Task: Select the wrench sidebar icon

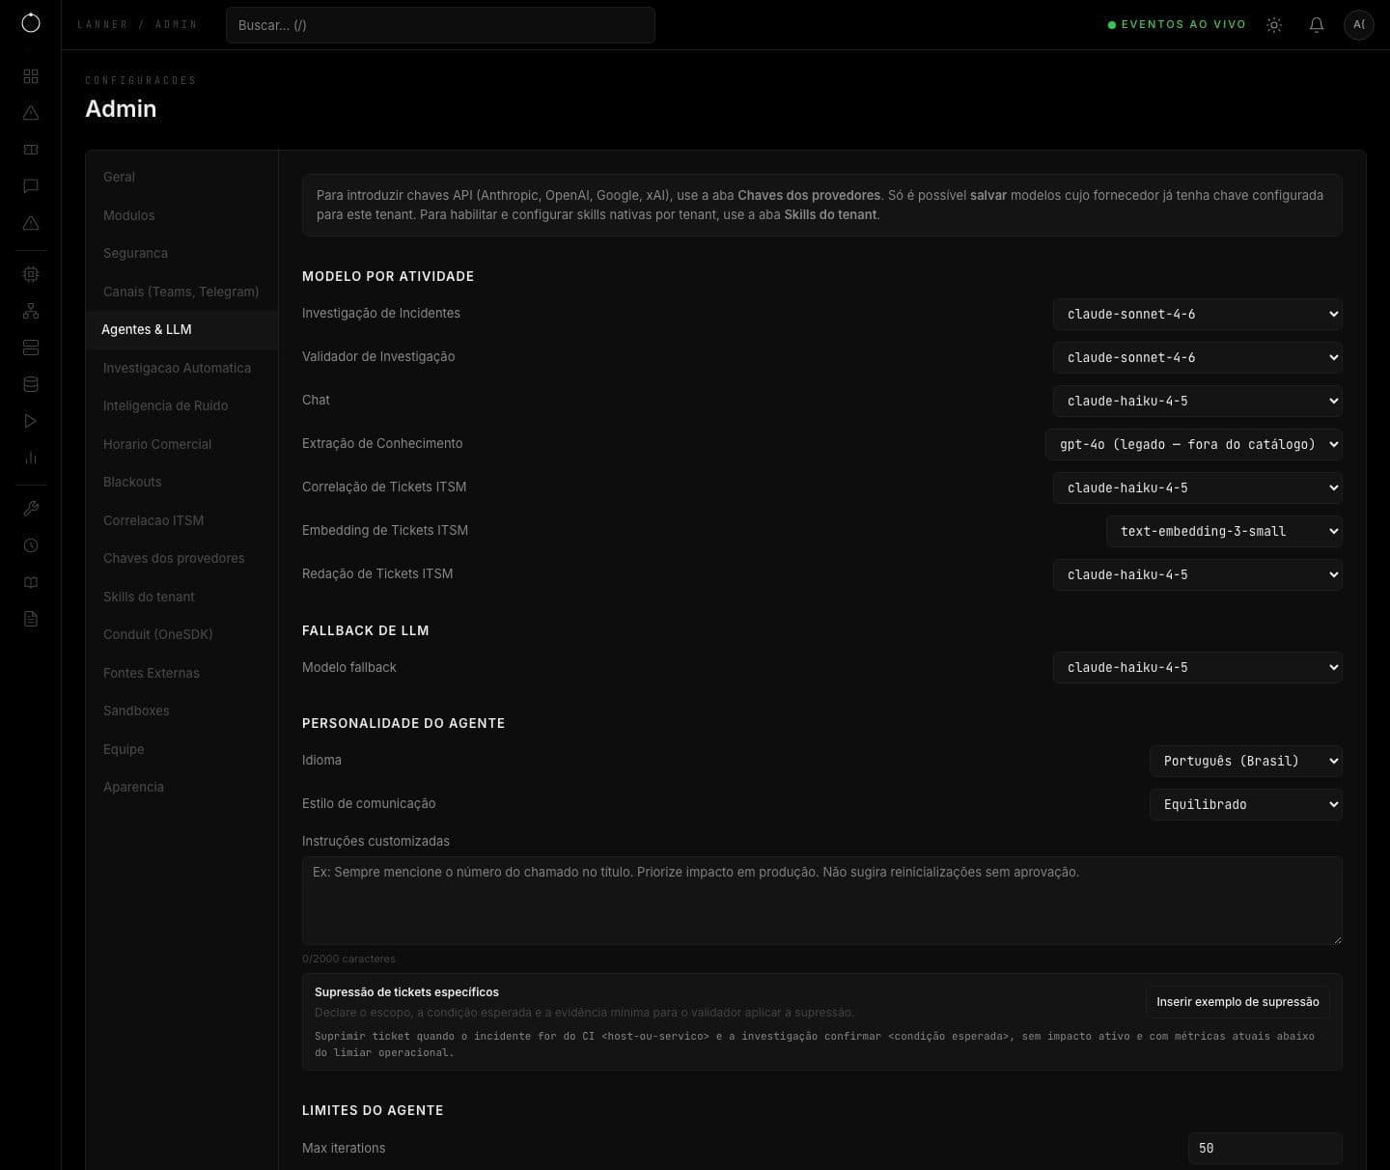Action: pos(31,509)
